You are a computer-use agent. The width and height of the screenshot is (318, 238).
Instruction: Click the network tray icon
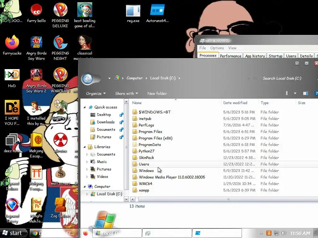pos(276,233)
